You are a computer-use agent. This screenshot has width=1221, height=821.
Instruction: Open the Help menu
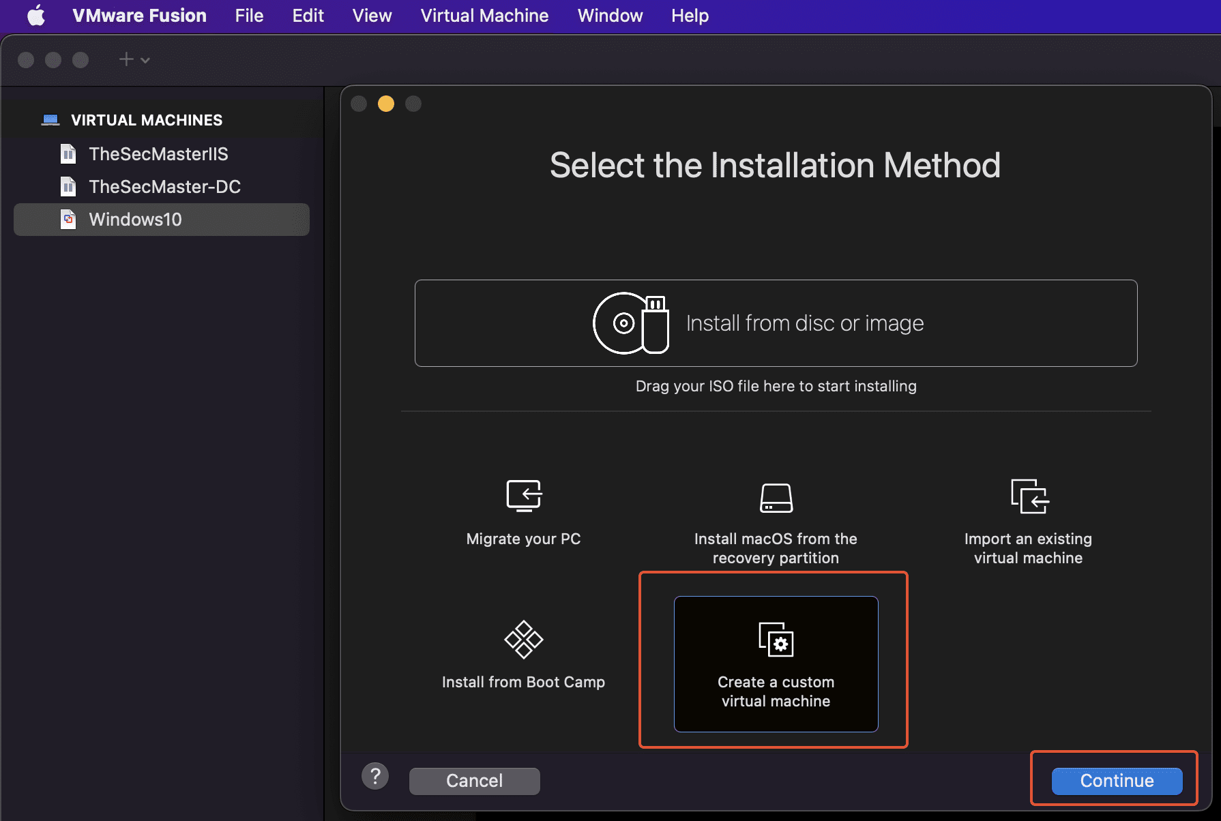690,16
